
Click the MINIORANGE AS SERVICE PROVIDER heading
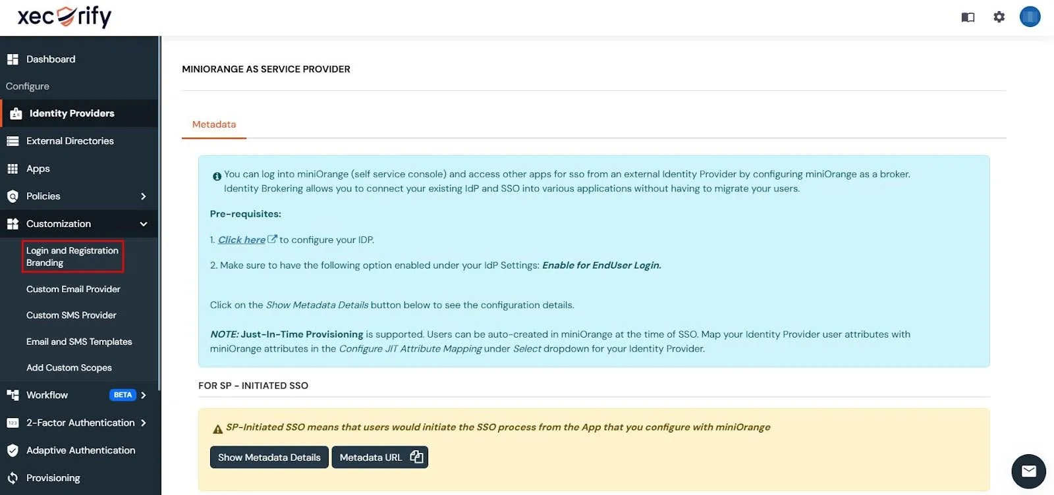pyautogui.click(x=266, y=69)
